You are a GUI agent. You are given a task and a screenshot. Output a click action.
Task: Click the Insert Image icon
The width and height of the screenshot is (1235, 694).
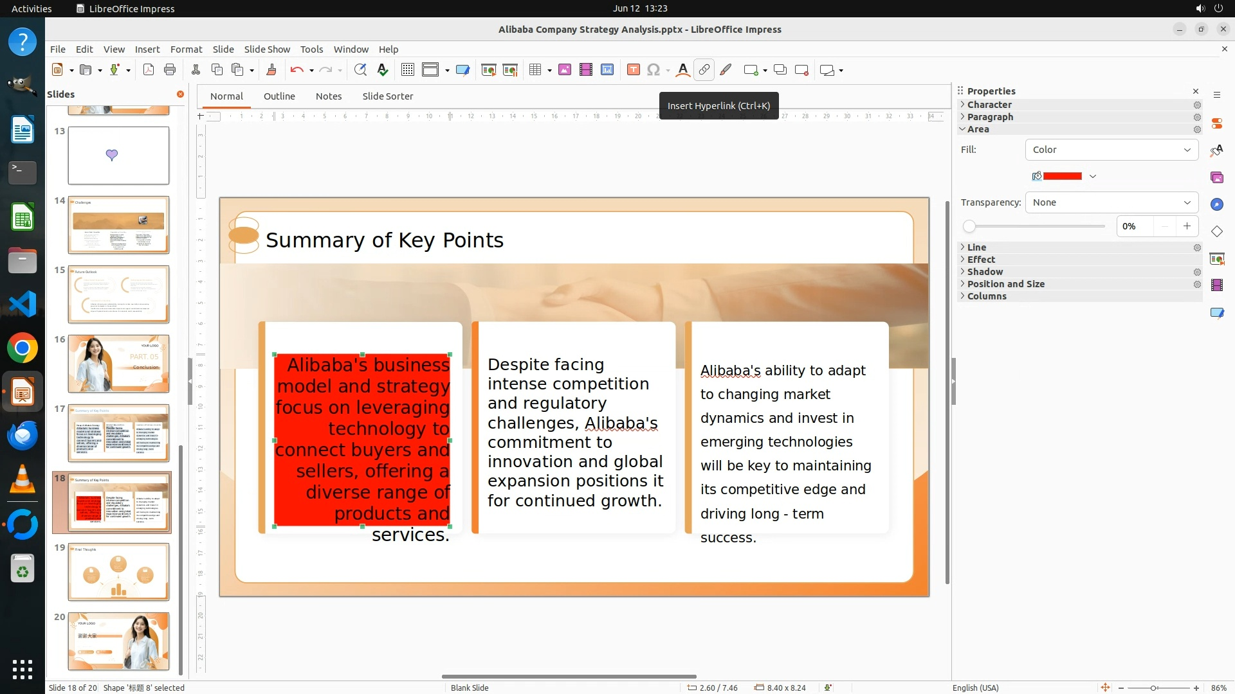565,70
